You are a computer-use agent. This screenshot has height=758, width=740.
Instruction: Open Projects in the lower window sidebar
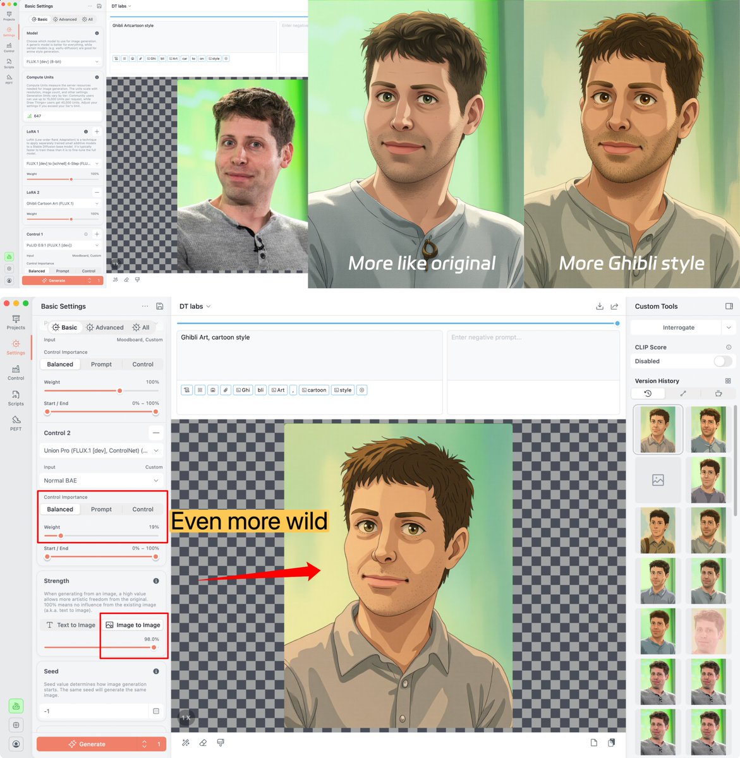16,322
